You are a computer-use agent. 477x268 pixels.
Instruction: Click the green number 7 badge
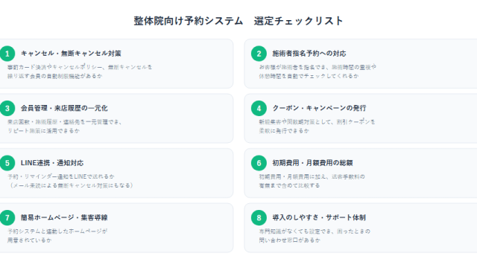(7, 218)
